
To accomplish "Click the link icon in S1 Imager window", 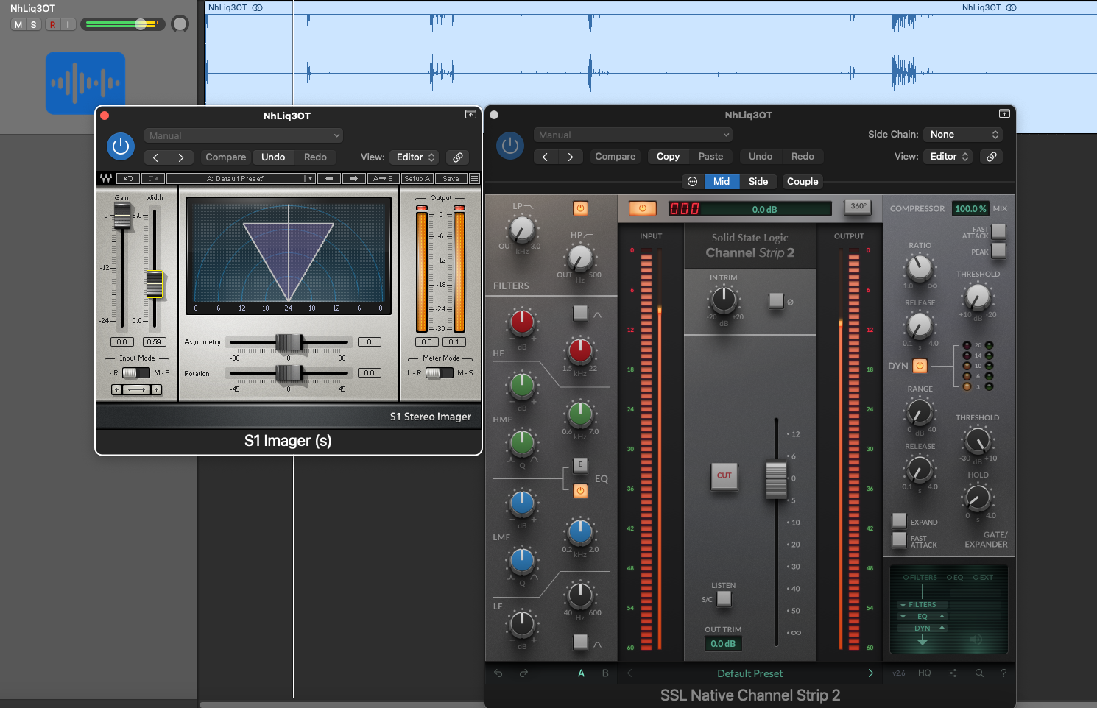I will (458, 157).
